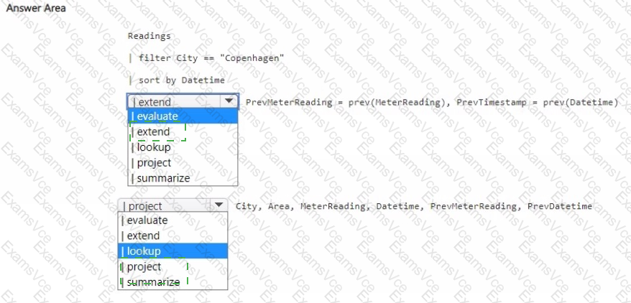Select project option in second dropdown list
Image resolution: width=631 pixels, height=303 pixels.
coord(172,266)
